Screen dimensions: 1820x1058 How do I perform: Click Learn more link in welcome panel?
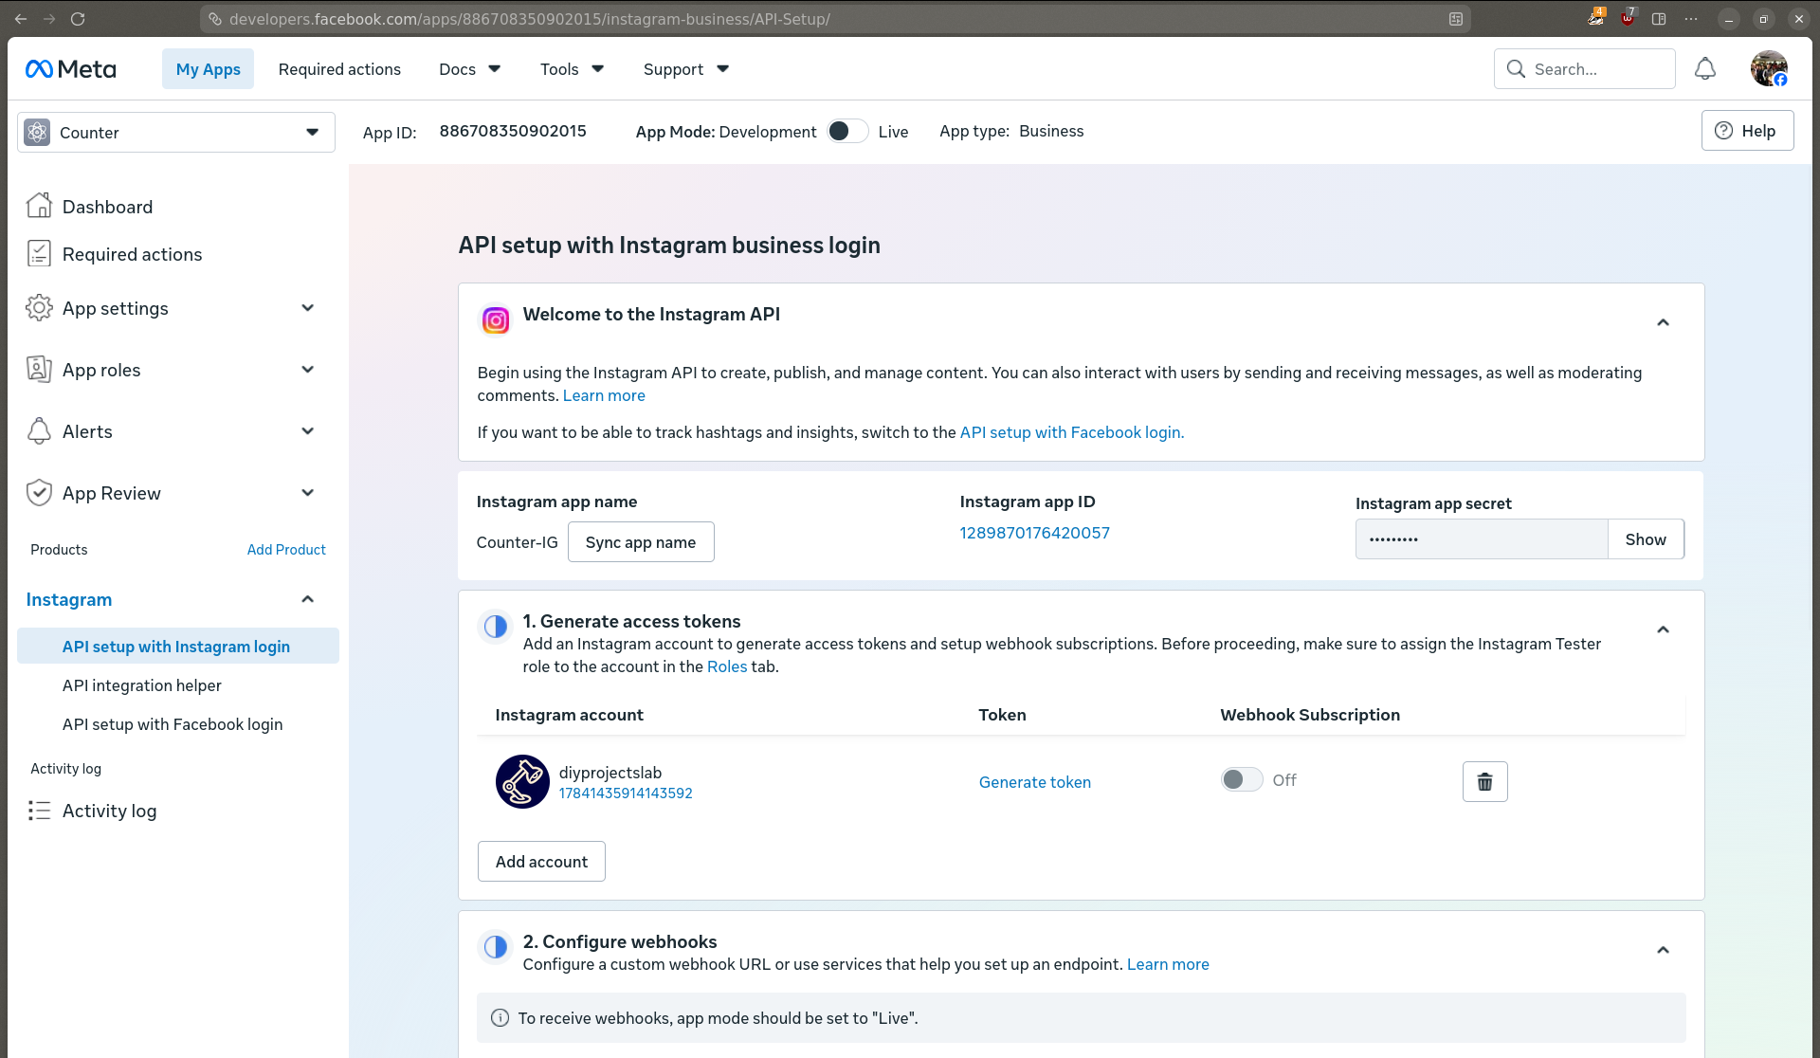click(604, 395)
